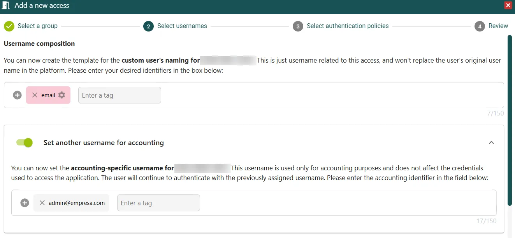Viewport: 515px width, 238px height.
Task: Open the Select usernames step
Action: (182, 26)
